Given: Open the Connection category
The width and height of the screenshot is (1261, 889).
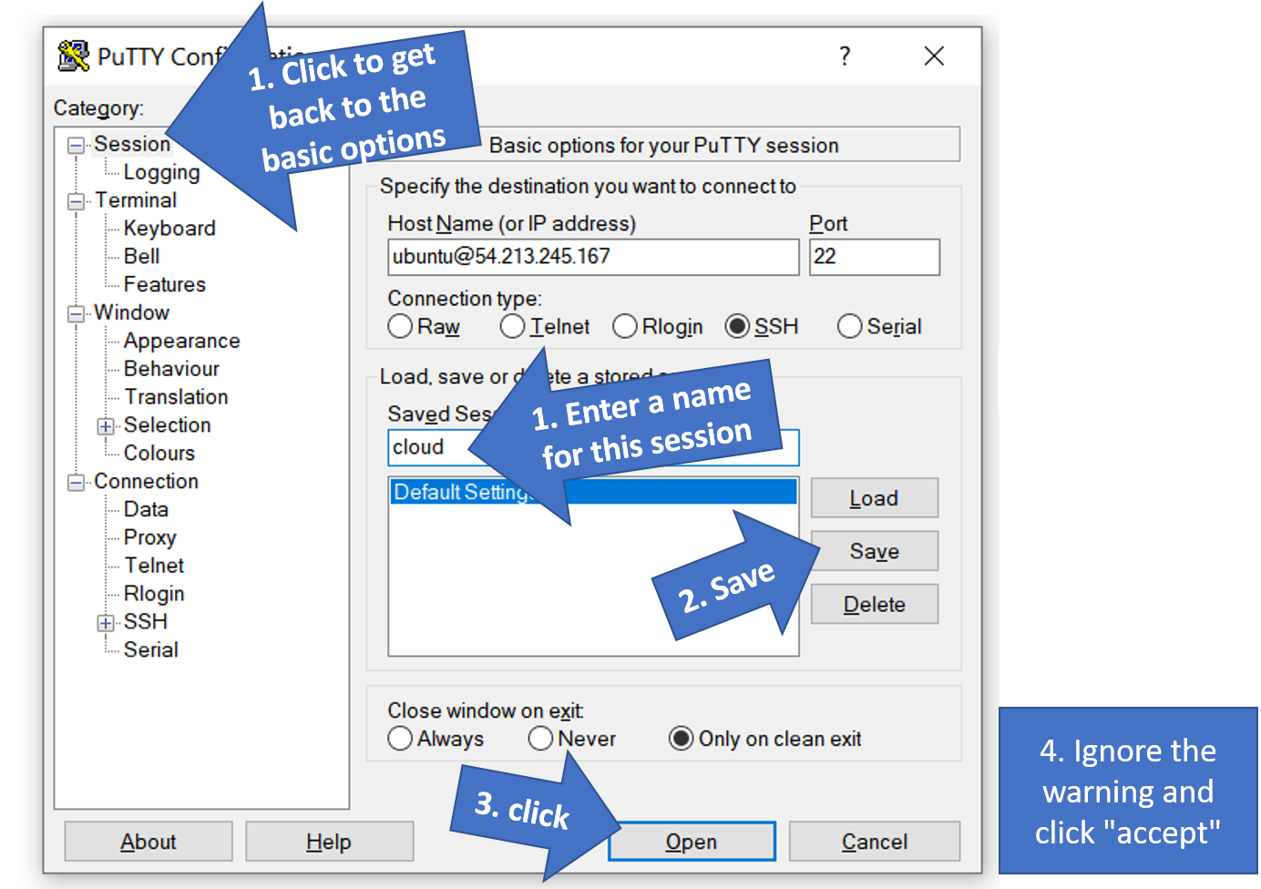Looking at the screenshot, I should [146, 482].
